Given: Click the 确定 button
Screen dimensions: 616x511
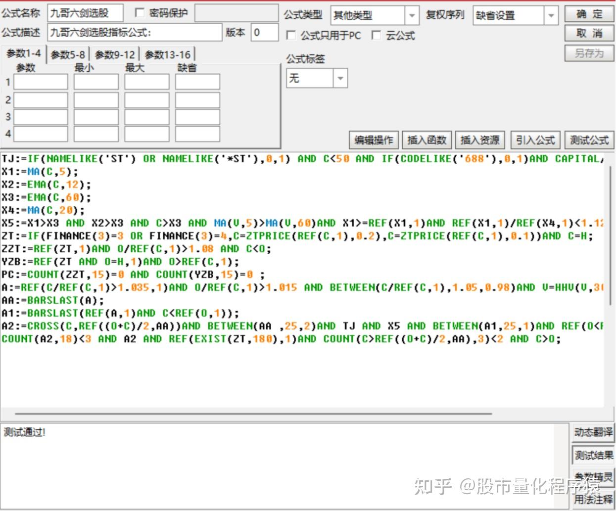Looking at the screenshot, I should coord(589,14).
